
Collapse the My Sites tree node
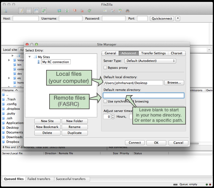[29, 57]
